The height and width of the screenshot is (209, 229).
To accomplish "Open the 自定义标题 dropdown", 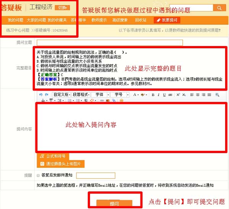I will [x=61, y=94].
